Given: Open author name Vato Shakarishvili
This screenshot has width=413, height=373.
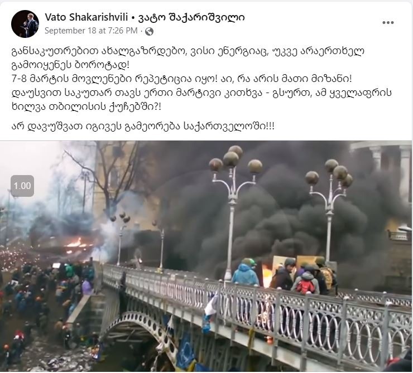Looking at the screenshot, I should pos(87,17).
